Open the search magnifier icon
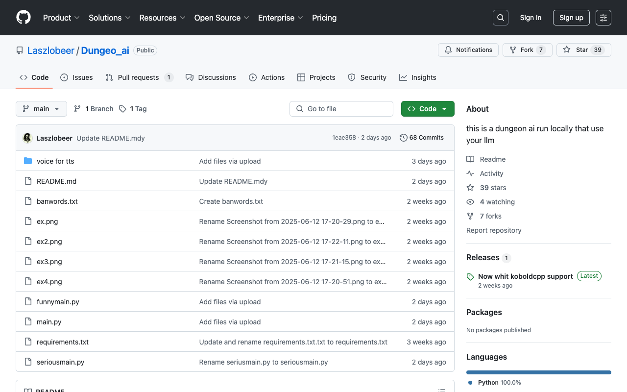Screen dimensions: 627x392 coord(501,18)
